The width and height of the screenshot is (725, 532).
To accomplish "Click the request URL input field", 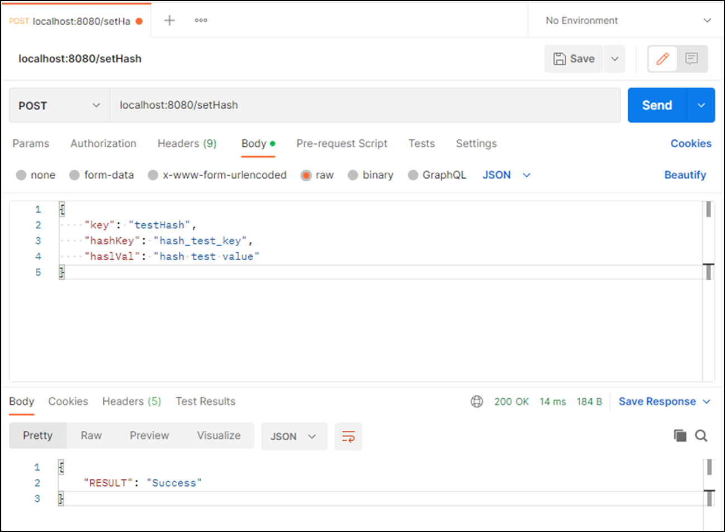I will click(x=365, y=105).
